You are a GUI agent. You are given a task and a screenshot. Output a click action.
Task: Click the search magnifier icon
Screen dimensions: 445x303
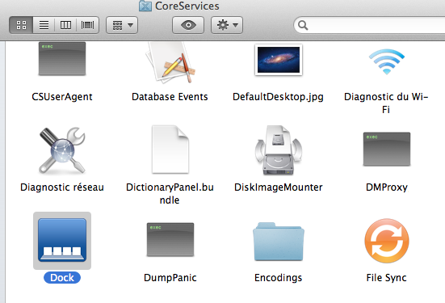pyautogui.click(x=303, y=25)
